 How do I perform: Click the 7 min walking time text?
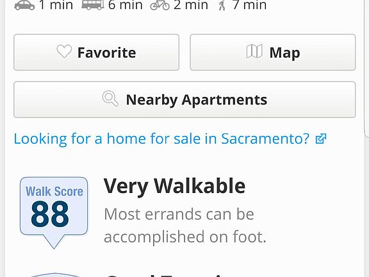250,5
